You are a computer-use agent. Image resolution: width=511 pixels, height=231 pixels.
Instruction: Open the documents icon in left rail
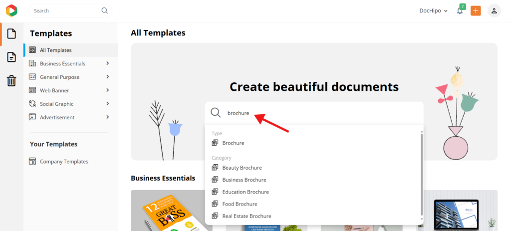11,57
